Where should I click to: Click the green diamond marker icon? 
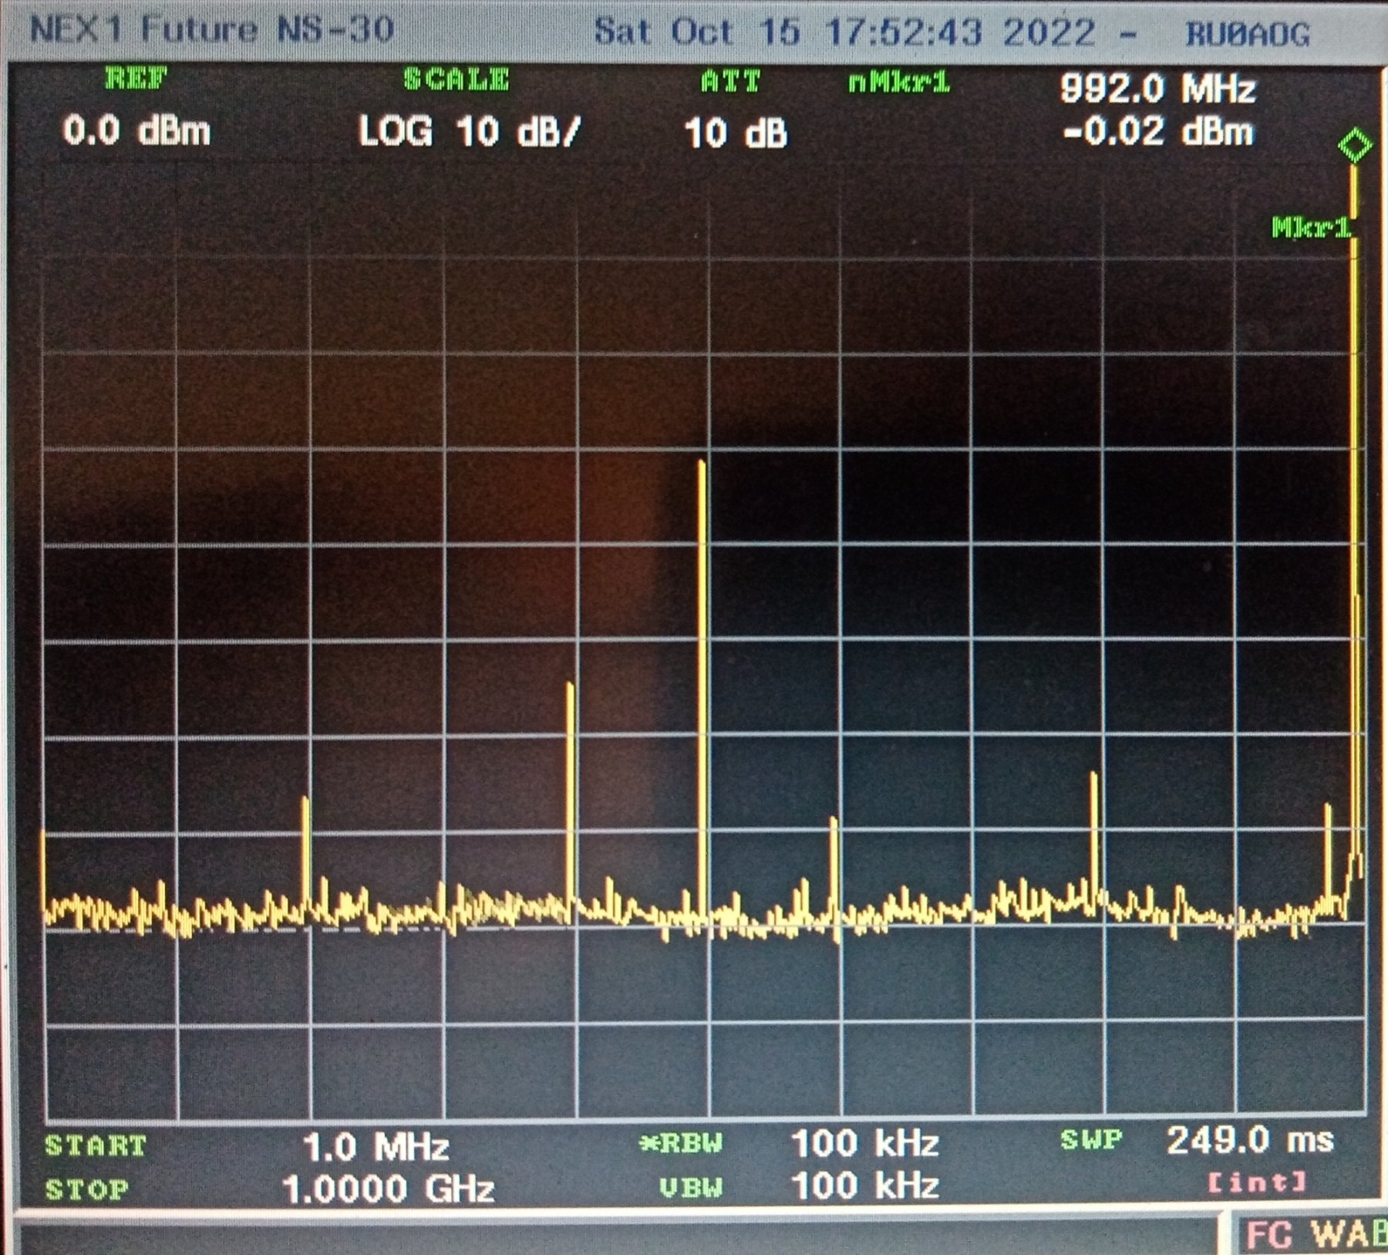(x=1355, y=146)
